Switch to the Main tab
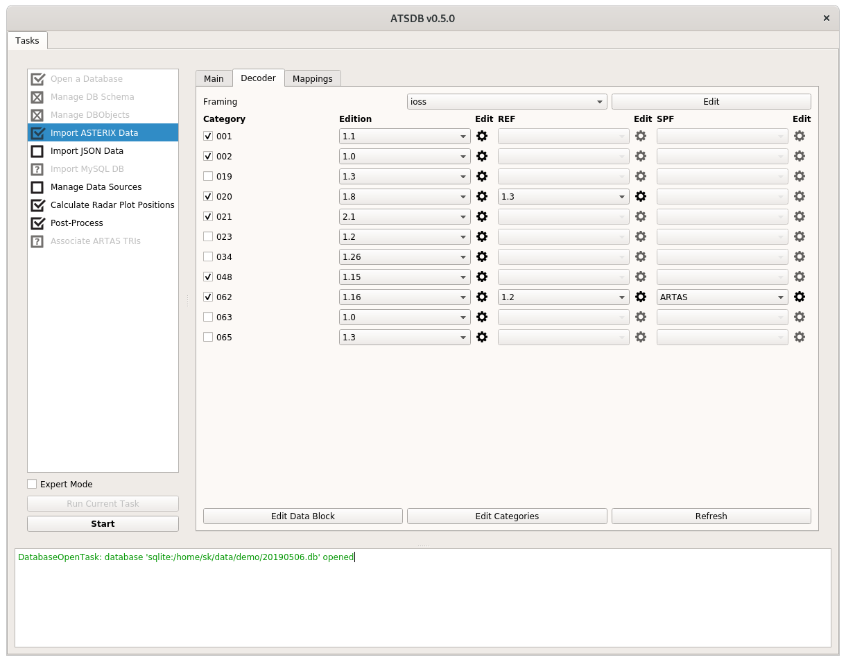This screenshot has height=662, width=846. pos(214,79)
